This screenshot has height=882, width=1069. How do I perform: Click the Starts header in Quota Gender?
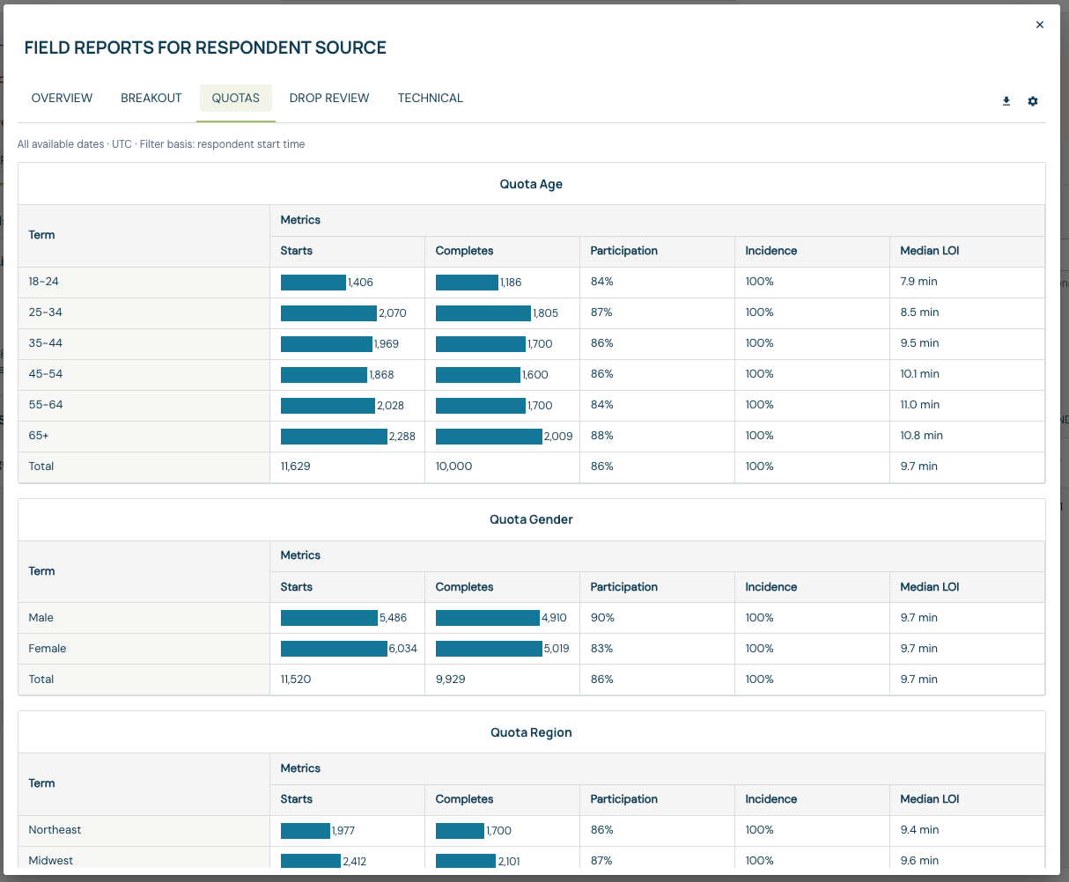[x=297, y=587]
